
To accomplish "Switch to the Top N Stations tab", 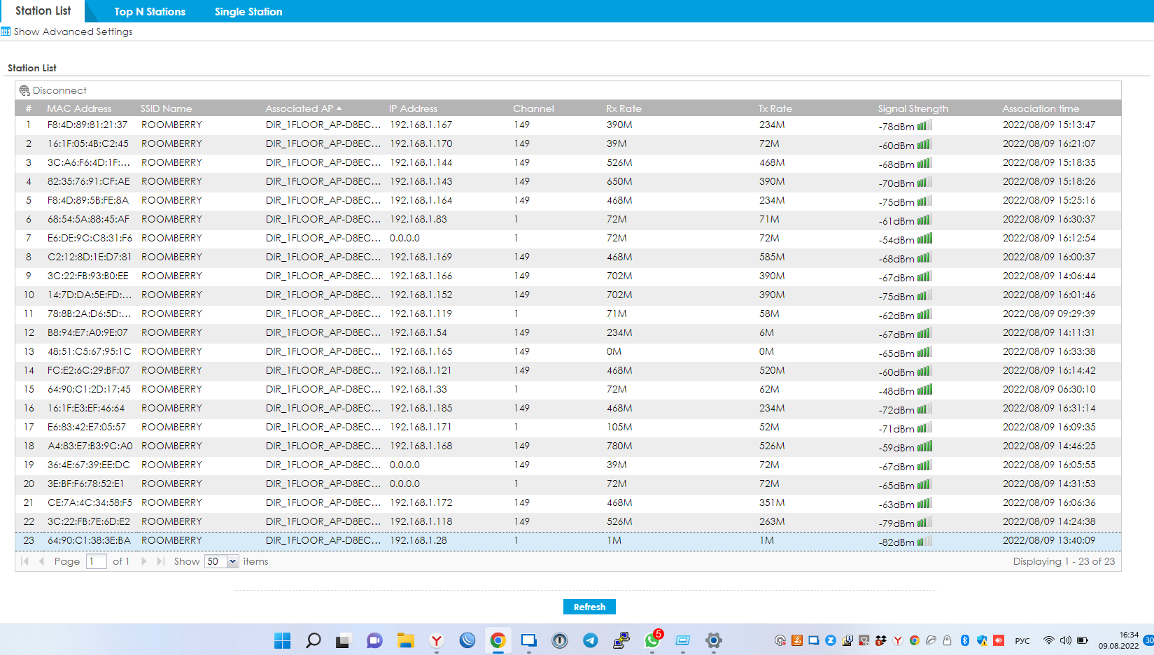I will pyautogui.click(x=150, y=12).
